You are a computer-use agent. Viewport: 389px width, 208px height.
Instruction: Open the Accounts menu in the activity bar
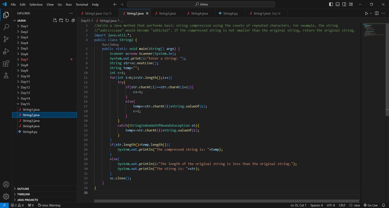6,184
